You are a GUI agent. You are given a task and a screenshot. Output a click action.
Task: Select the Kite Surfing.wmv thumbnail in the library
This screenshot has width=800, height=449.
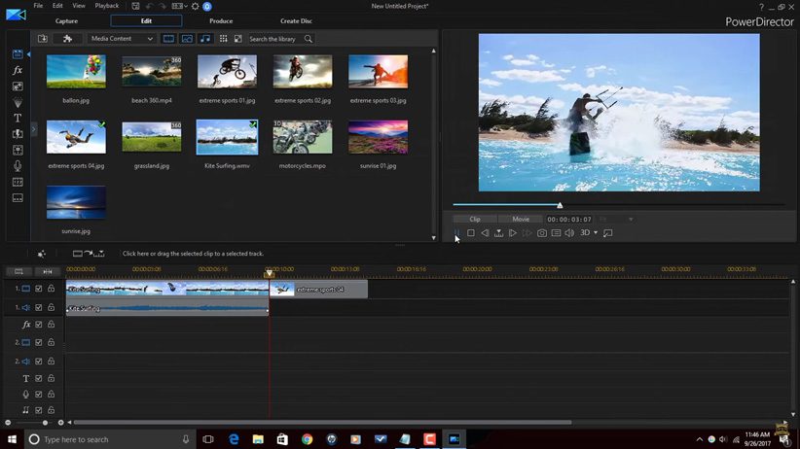click(x=227, y=137)
